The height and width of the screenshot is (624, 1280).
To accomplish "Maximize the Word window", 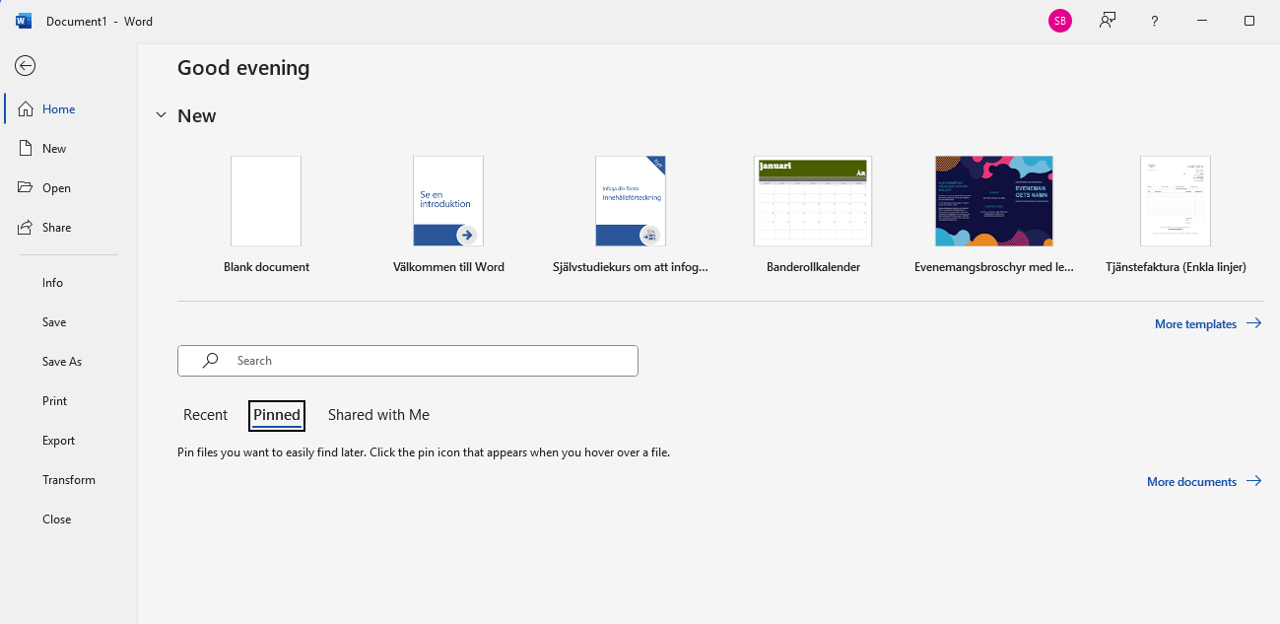I will tap(1249, 21).
